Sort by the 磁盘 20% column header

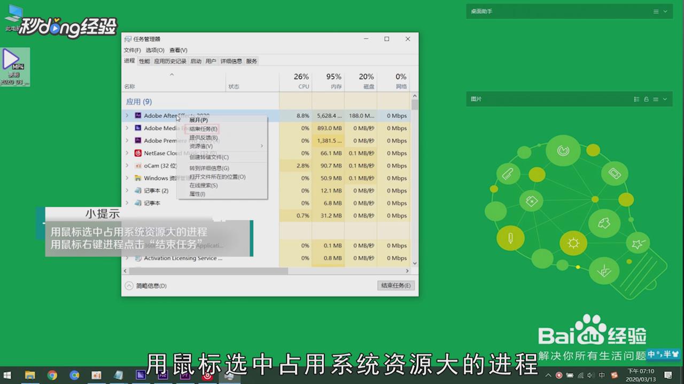click(361, 81)
